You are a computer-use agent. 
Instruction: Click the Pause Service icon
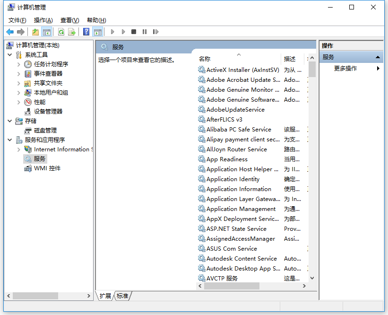tap(145, 32)
